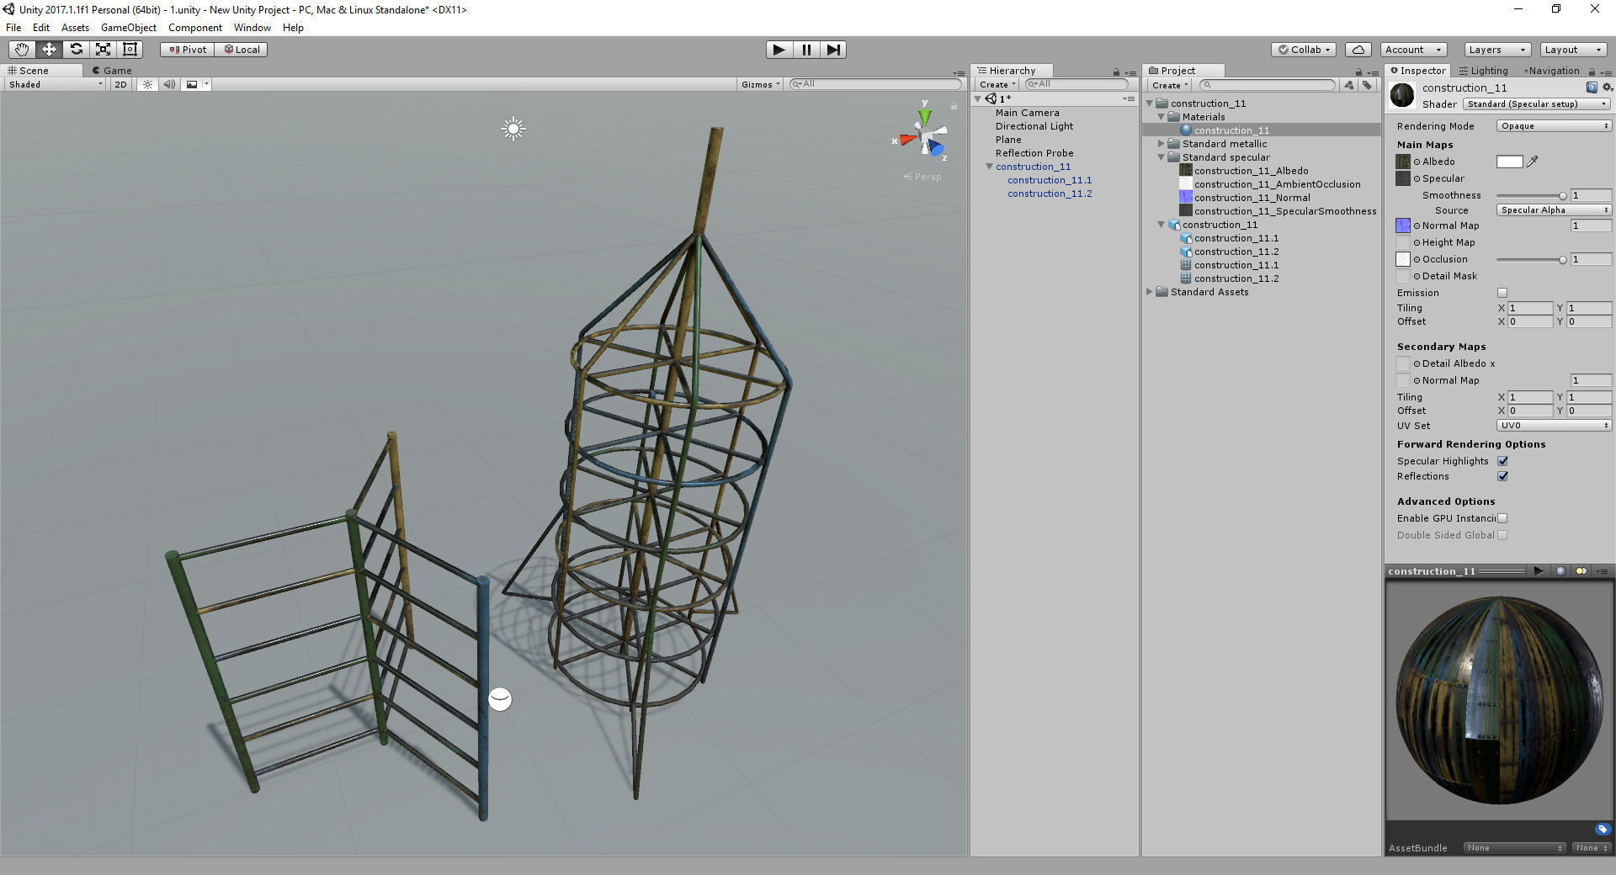Click the Albedo eyedropper icon

(1533, 162)
